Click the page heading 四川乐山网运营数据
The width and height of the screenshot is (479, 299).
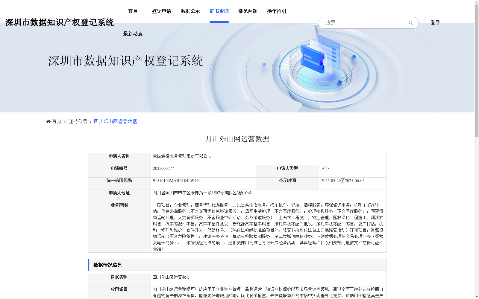click(237, 139)
